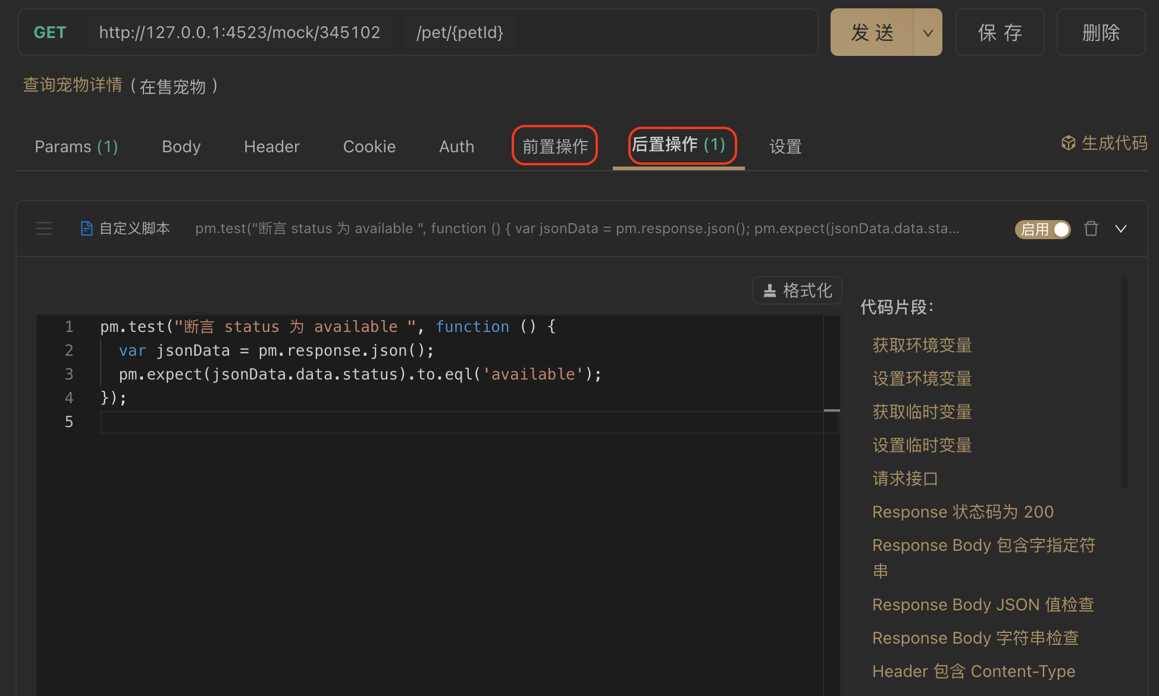Open the GET method selector
Screen dimensions: 1159x696
[50, 32]
